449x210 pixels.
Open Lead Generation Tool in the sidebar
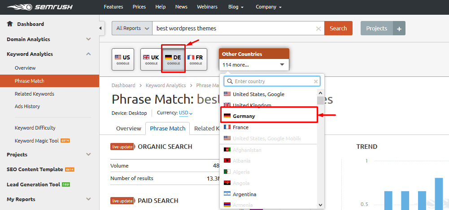tap(34, 185)
